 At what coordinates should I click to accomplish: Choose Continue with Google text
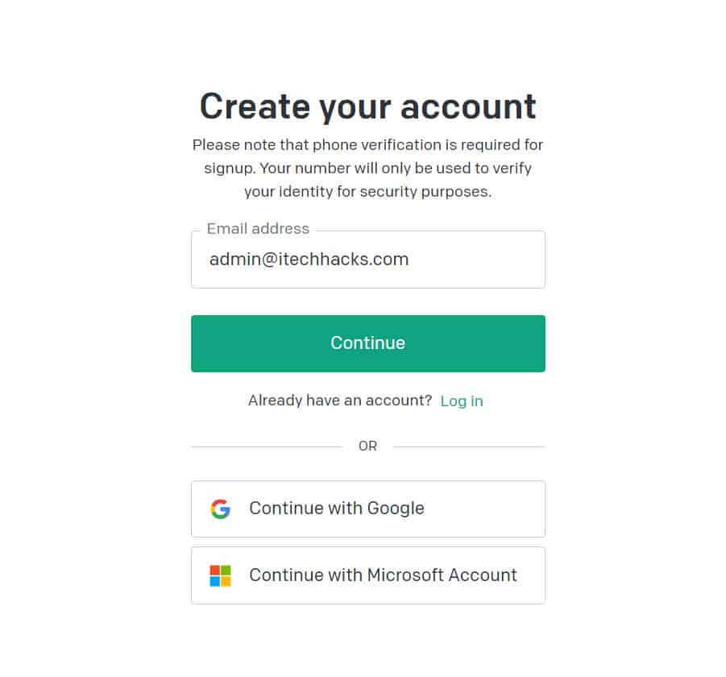point(337,509)
